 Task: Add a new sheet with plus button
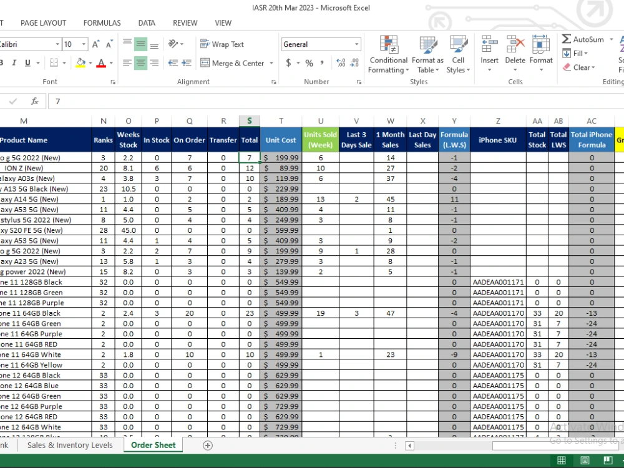pyautogui.click(x=208, y=446)
